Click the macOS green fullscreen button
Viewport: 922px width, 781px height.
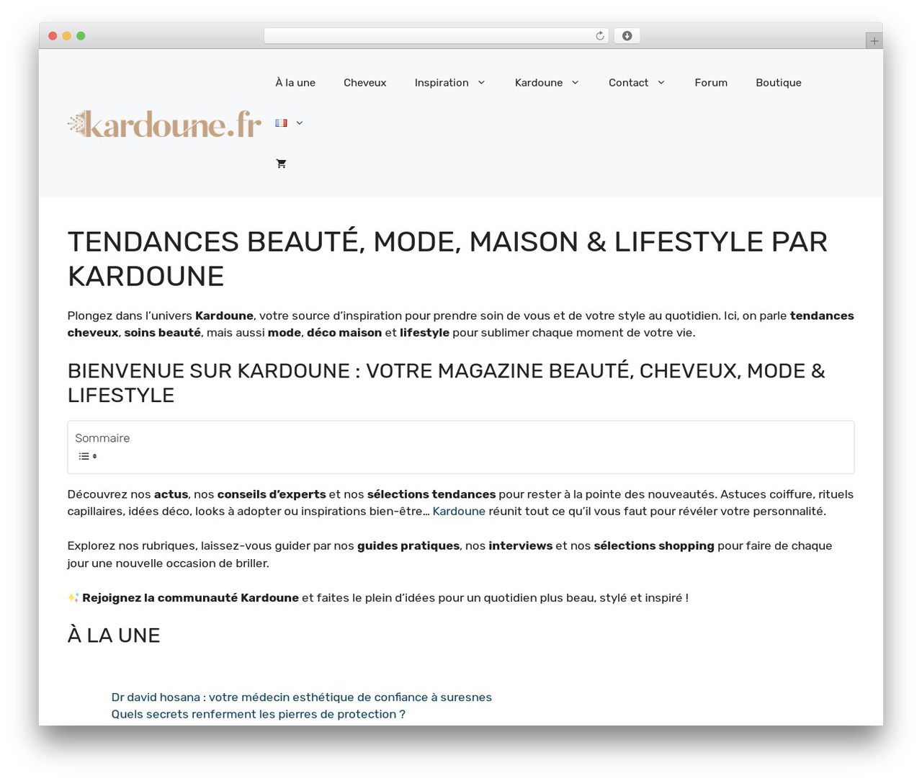pos(81,36)
